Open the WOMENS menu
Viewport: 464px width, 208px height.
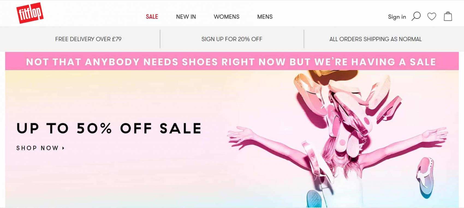[227, 17]
